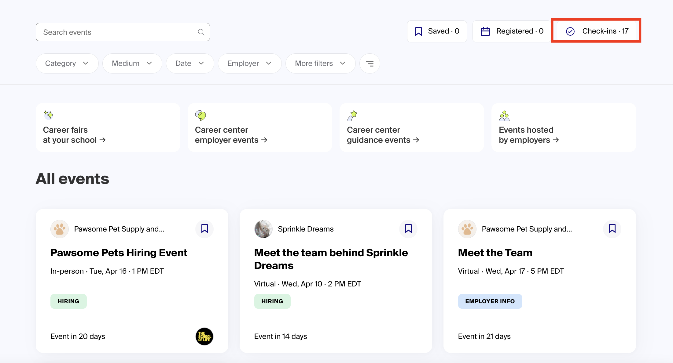Viewport: 673px width, 363px height.
Task: Expand the Category filter dropdown
Action: click(x=67, y=63)
